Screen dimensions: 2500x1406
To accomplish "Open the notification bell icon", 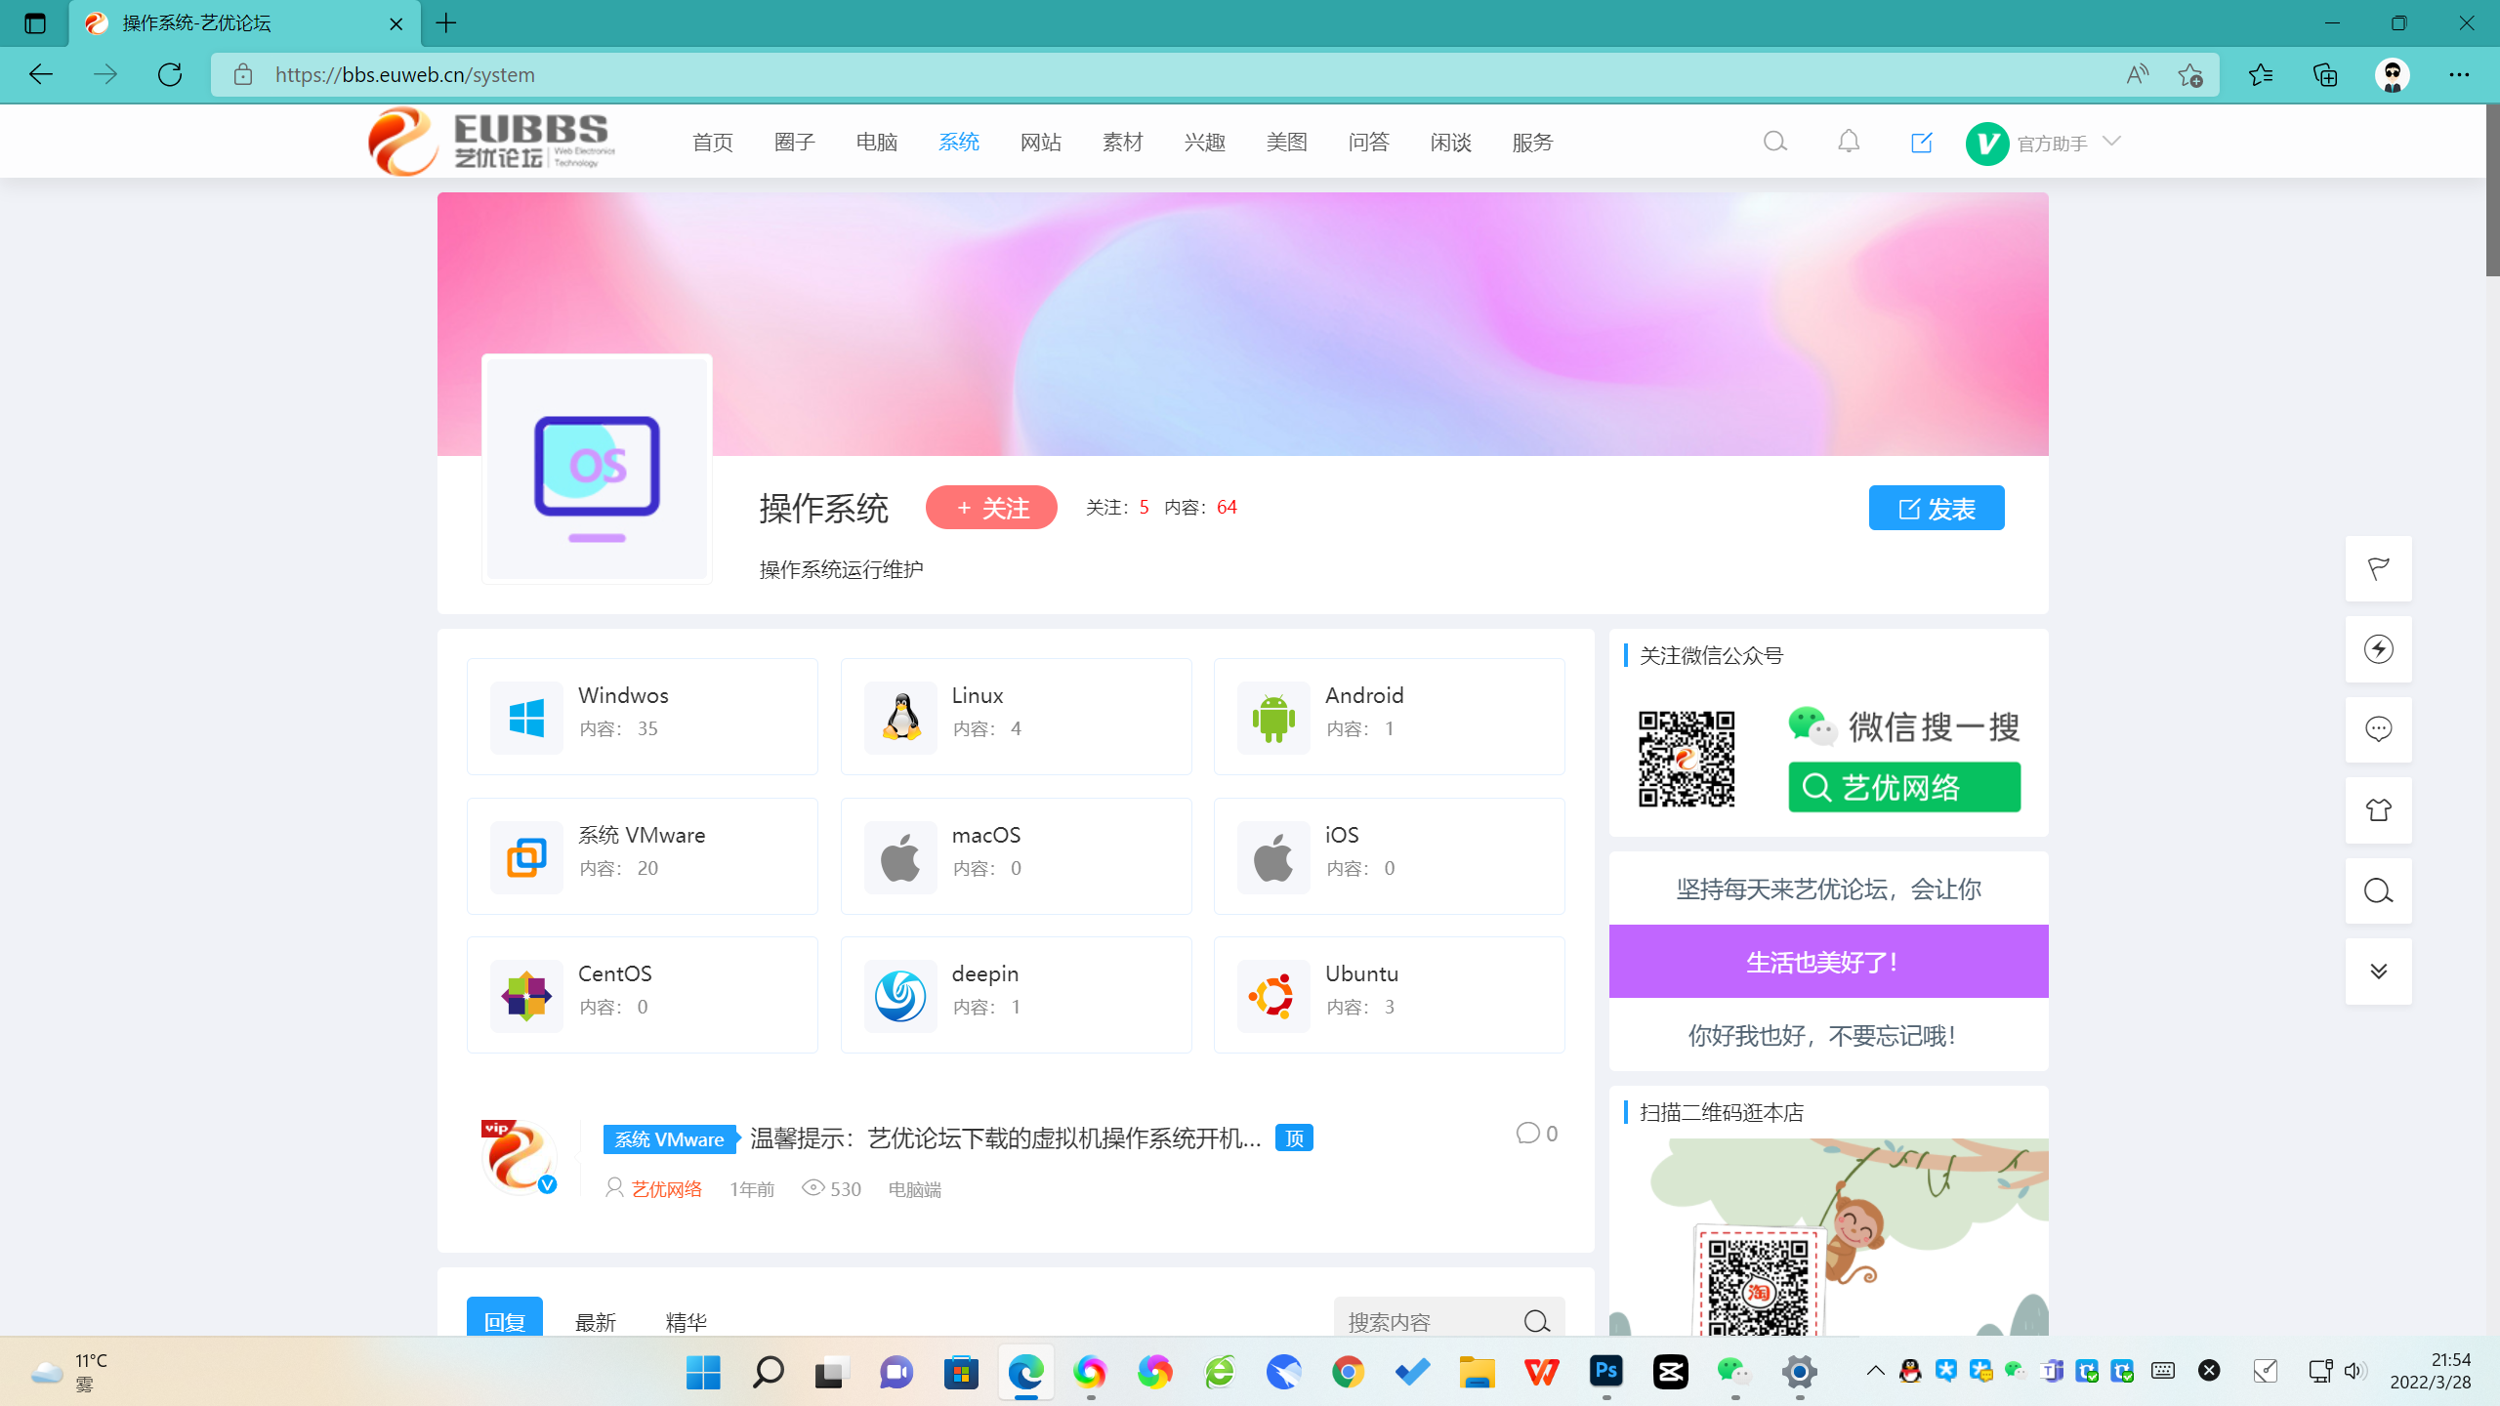I will point(1849,143).
